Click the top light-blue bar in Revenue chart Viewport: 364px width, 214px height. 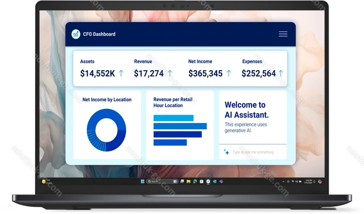point(173,118)
